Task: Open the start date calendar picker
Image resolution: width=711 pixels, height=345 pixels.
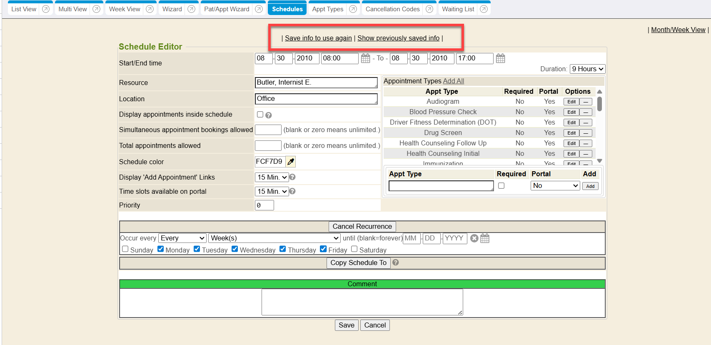Action: (x=365, y=58)
